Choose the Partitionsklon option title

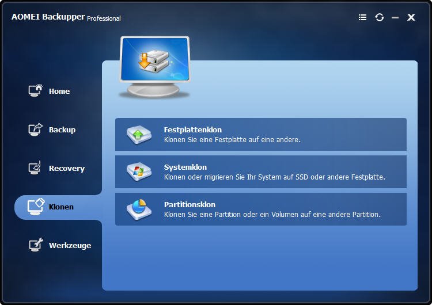[x=190, y=204]
